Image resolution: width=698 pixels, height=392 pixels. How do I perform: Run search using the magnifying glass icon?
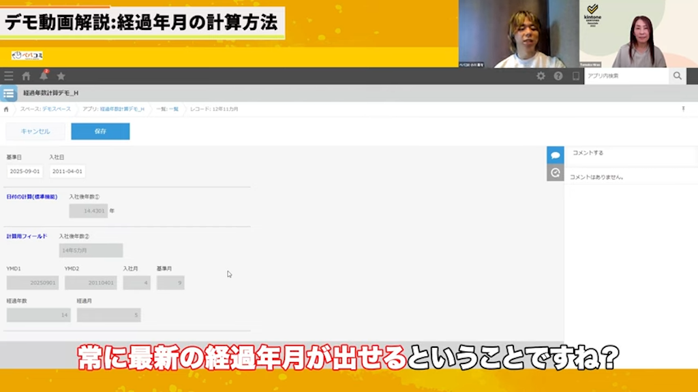(x=677, y=76)
